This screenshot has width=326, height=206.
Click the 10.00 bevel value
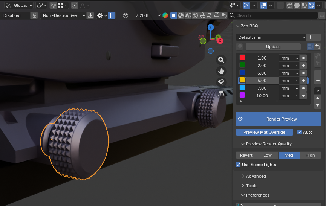coord(262,96)
